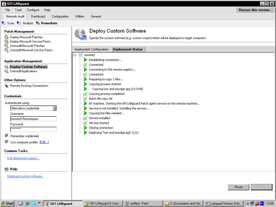Image resolution: width=276 pixels, height=207 pixels.
Task: Open the Help menu
Action: tap(47, 10)
